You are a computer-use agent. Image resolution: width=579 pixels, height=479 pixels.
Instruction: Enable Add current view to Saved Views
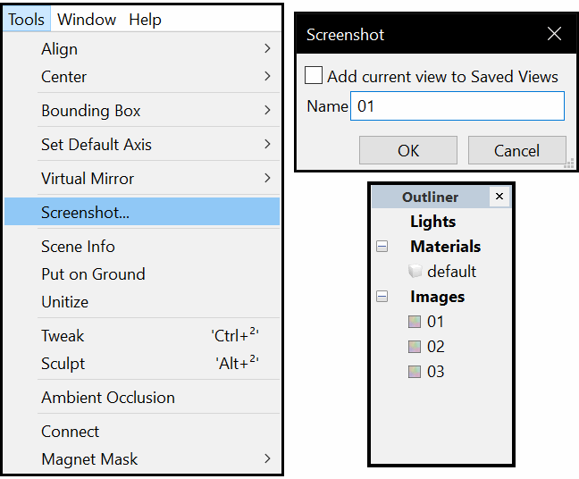(314, 76)
